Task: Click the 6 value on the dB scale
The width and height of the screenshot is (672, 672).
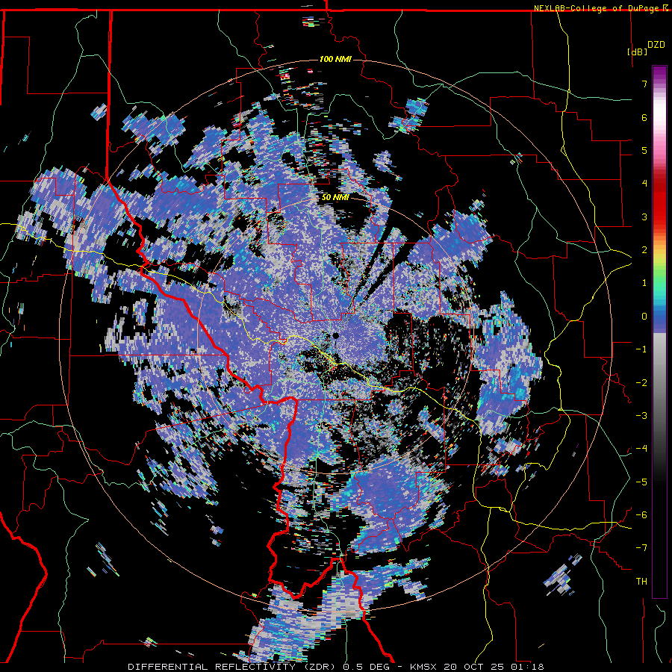Action: point(644,117)
